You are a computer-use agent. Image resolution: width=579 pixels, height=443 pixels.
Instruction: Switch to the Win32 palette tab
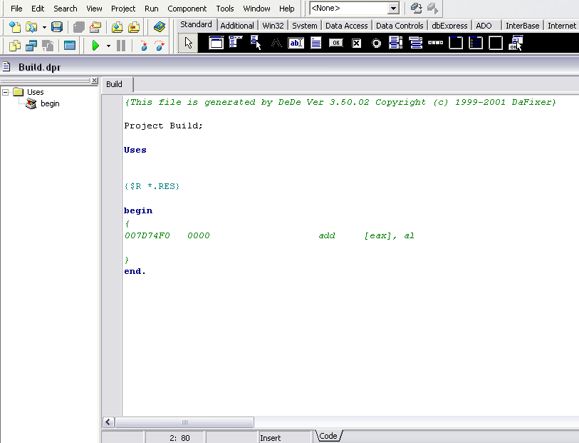pyautogui.click(x=273, y=26)
